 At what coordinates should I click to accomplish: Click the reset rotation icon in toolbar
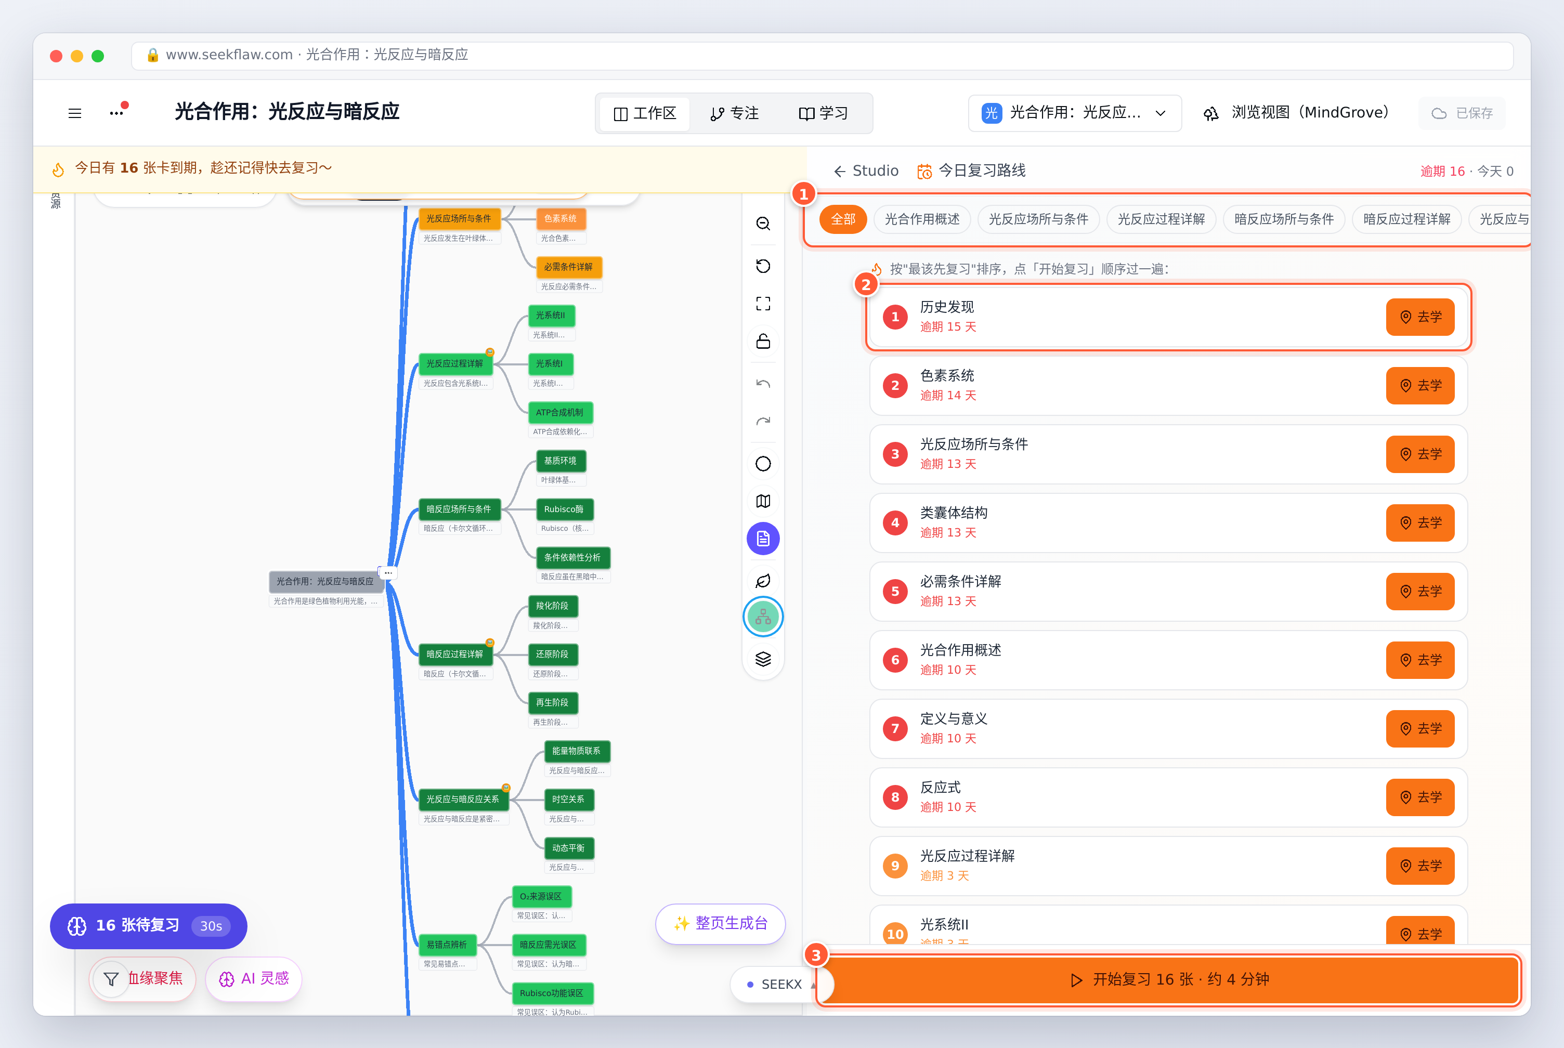coord(763,266)
